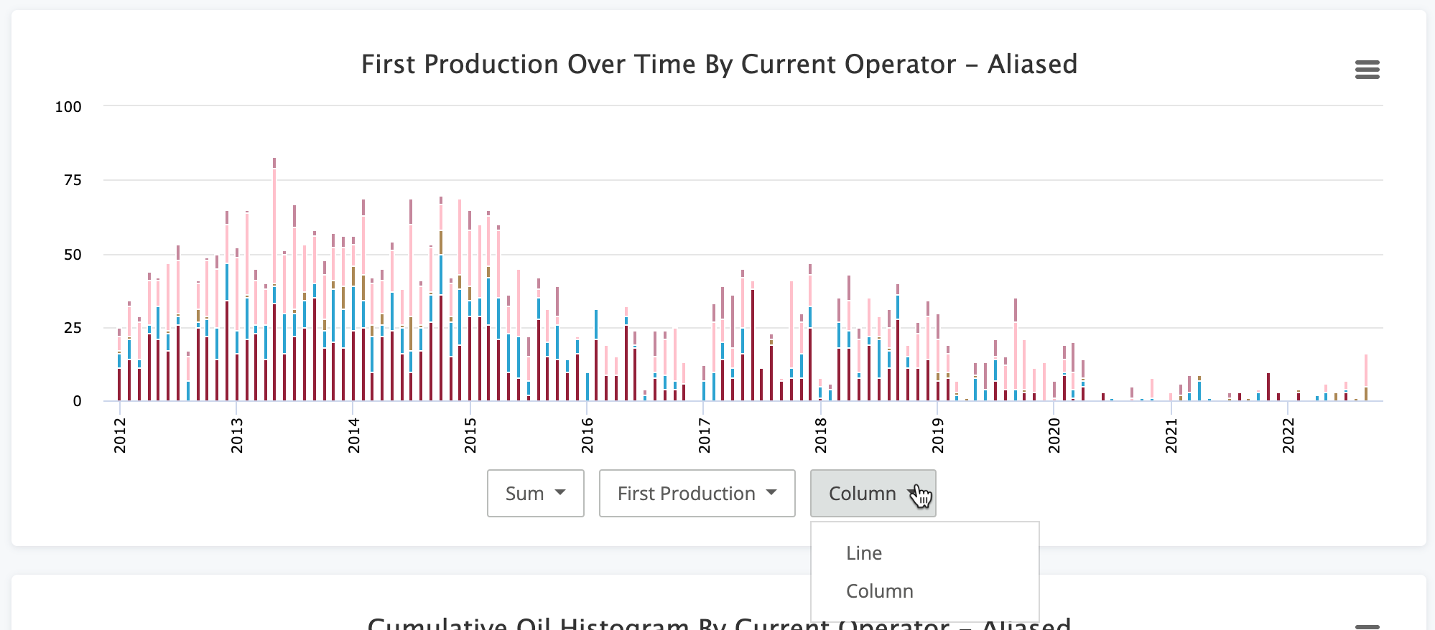Open the Sum aggregation dropdown
1435x630 pixels.
[535, 493]
